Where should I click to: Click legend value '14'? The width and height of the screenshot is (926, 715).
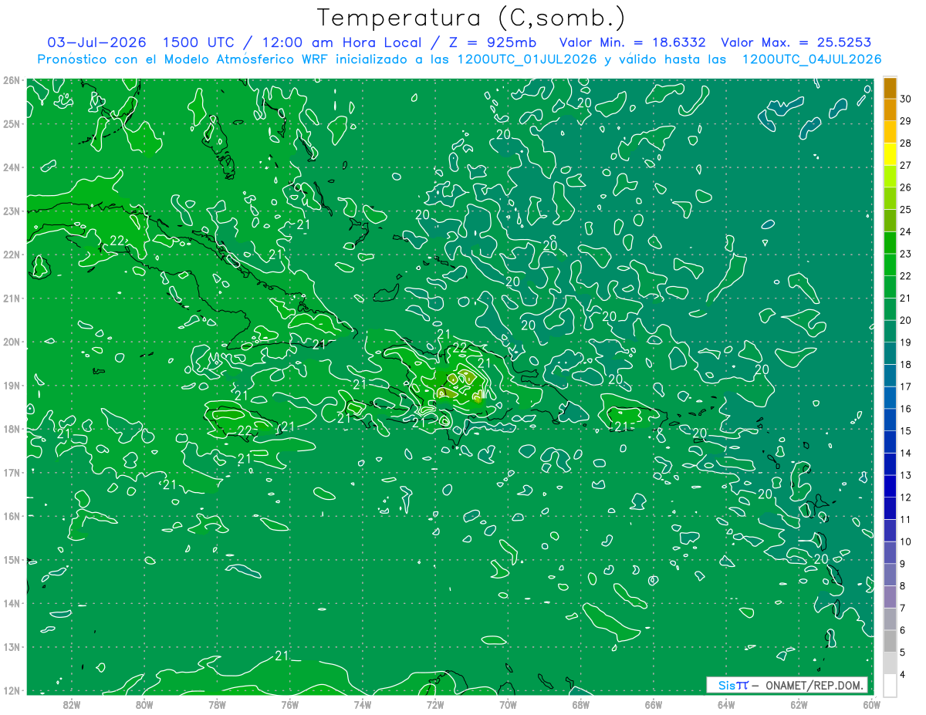pyautogui.click(x=906, y=453)
